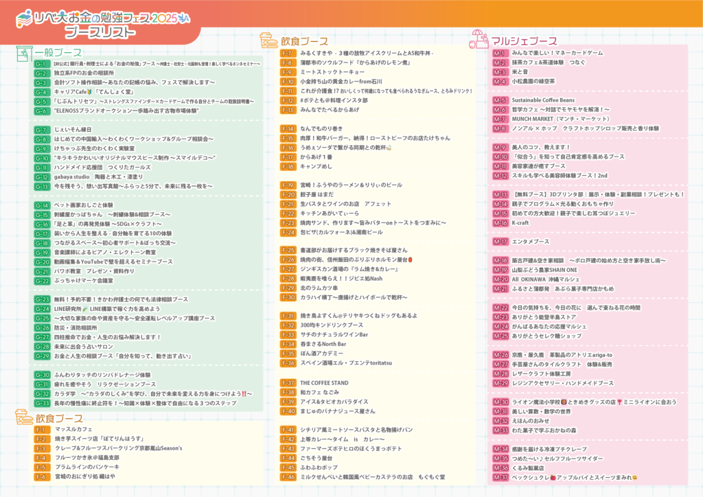This screenshot has width=703, height=497.
Task: Click キッチンあがいてぃーら
Action: (320, 213)
